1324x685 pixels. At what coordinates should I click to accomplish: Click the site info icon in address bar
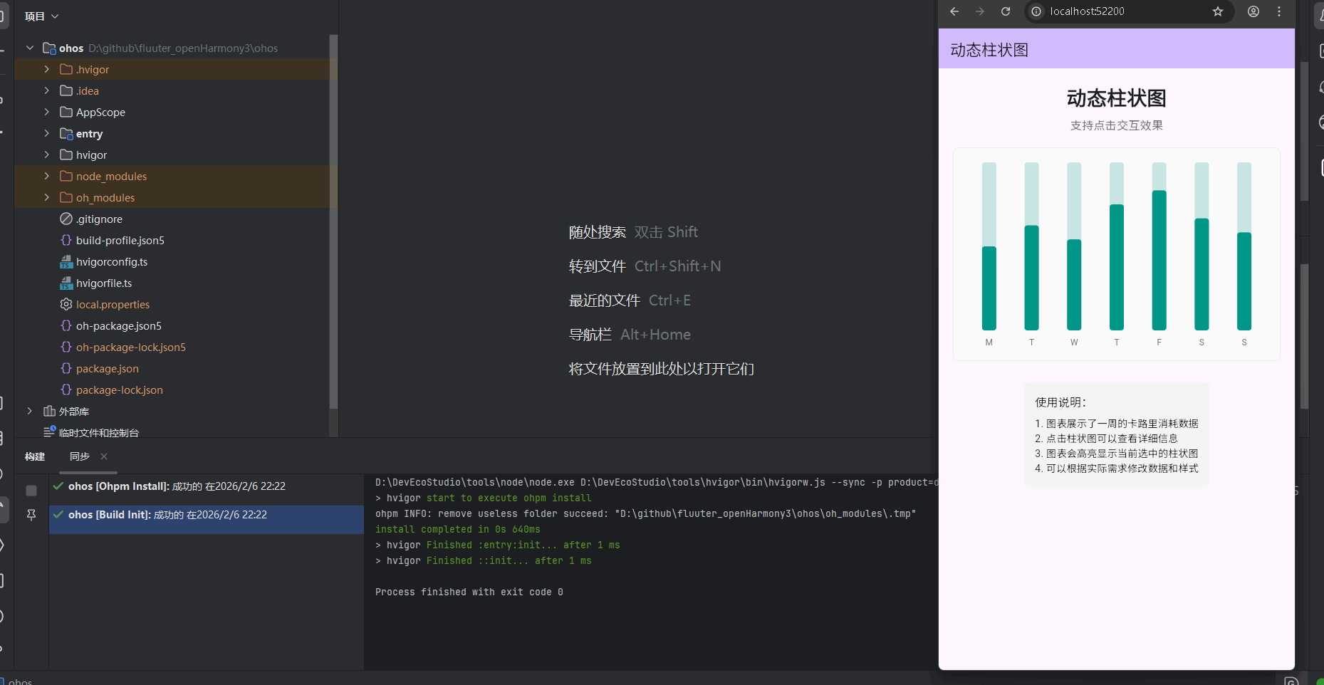[x=1036, y=11]
